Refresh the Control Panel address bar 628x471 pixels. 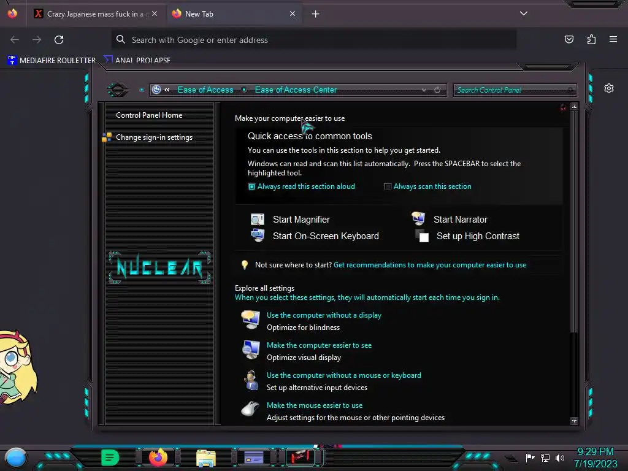437,90
